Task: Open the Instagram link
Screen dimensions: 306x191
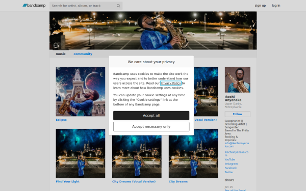Action: pyautogui.click(x=231, y=163)
